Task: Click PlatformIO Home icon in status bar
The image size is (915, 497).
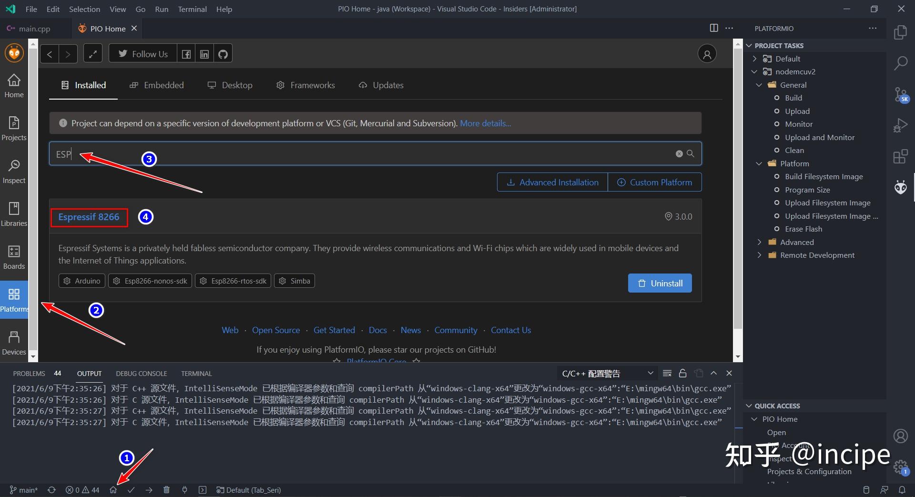Action: [x=113, y=490]
